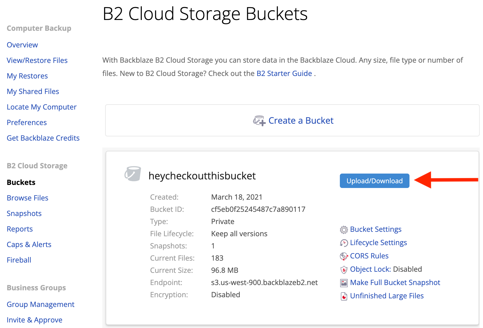Open the B2 Starter Guide link
483x328 pixels.
(x=284, y=73)
